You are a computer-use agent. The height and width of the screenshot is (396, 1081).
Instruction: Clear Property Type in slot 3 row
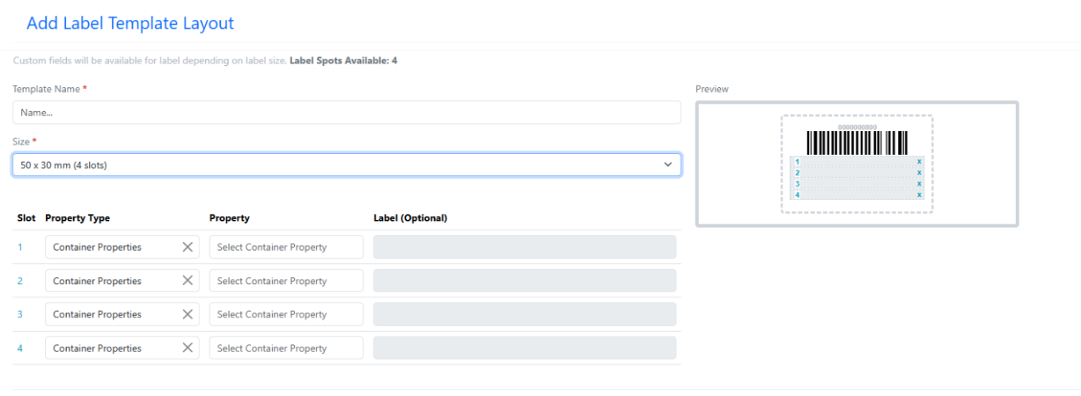pyautogui.click(x=188, y=314)
